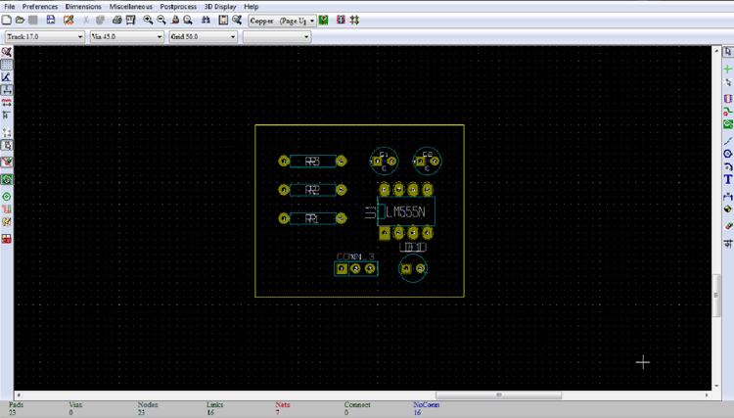Click the Zoom out magnifier
The width and height of the screenshot is (734, 418).
click(161, 21)
